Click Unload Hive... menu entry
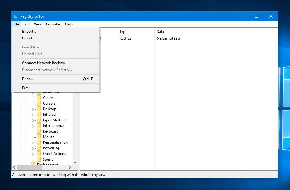The image size is (290, 190). coord(56,54)
